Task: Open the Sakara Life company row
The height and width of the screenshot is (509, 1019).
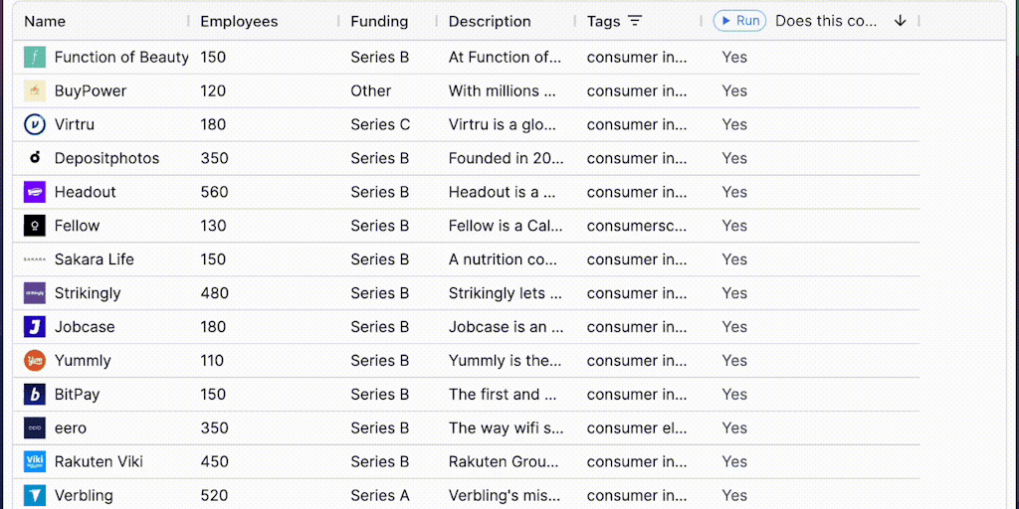Action: click(x=94, y=259)
